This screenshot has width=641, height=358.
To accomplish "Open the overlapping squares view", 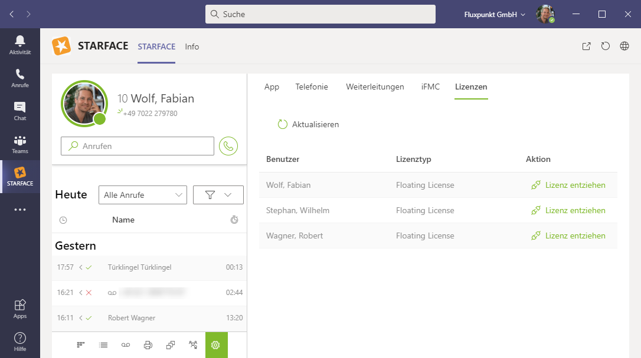I will [171, 345].
